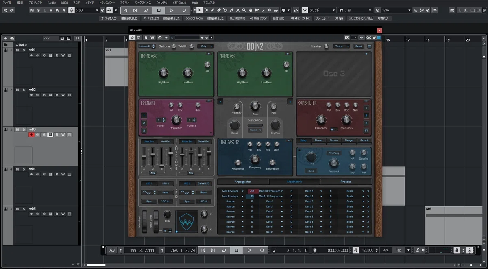The height and width of the screenshot is (269, 488).
Task: Open the Tuning dropdown in Odin2
Action: tap(341, 46)
